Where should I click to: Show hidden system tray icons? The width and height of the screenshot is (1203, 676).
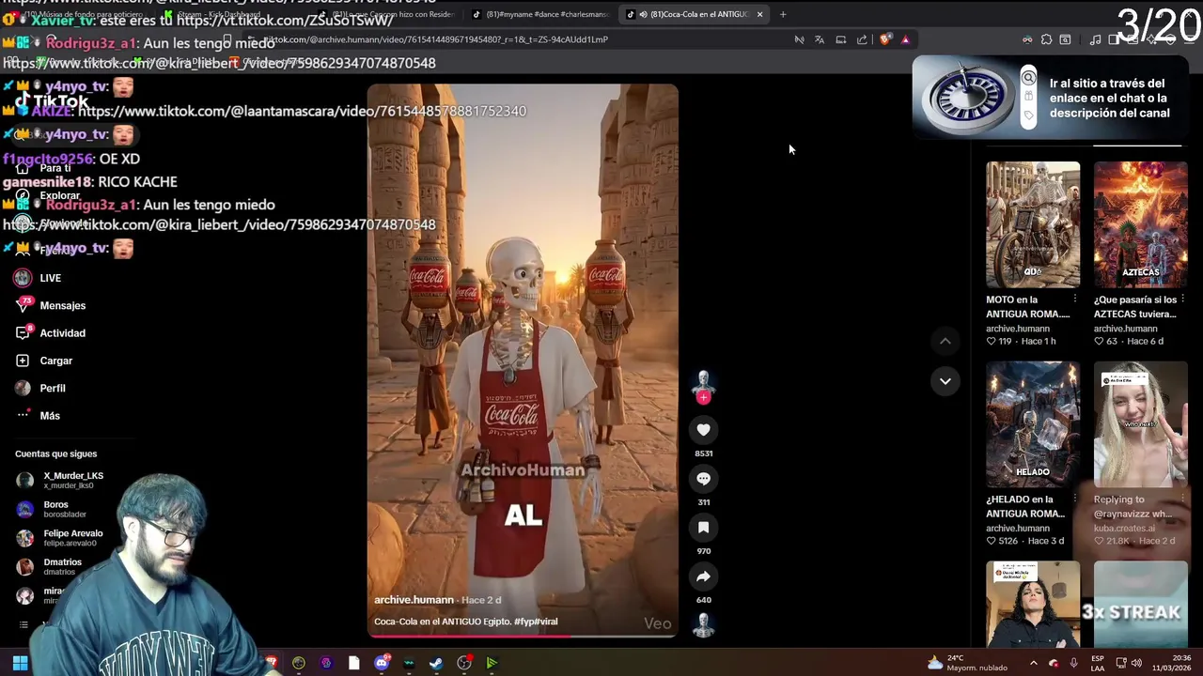[x=1033, y=664]
